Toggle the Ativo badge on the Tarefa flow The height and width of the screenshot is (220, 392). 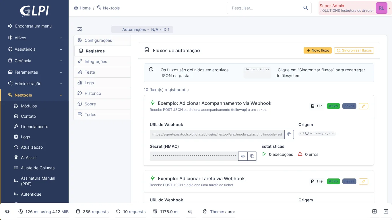(333, 181)
